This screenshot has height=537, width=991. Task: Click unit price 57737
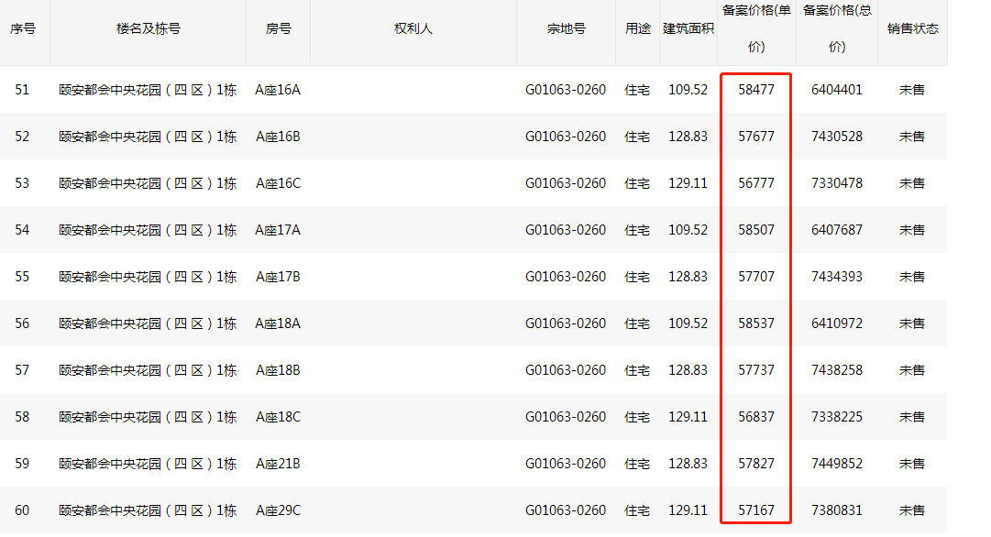[x=756, y=370]
